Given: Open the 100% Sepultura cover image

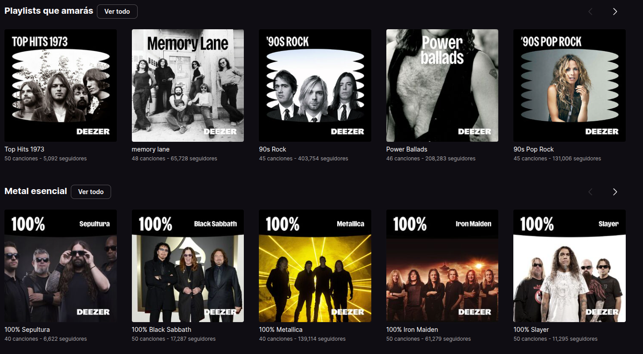Looking at the screenshot, I should click(x=61, y=266).
